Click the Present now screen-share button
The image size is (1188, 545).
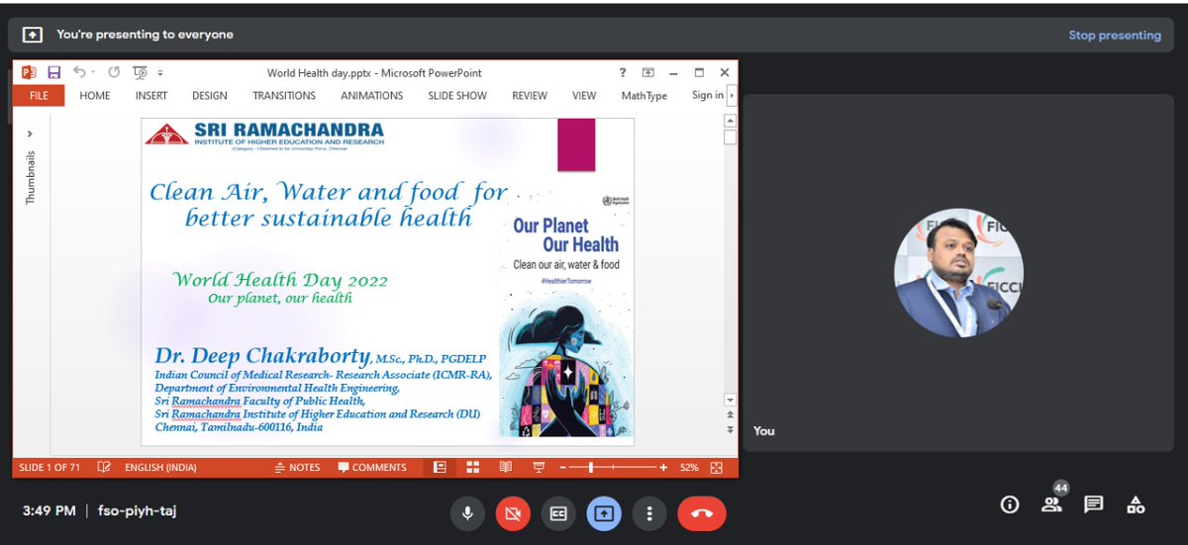(604, 512)
